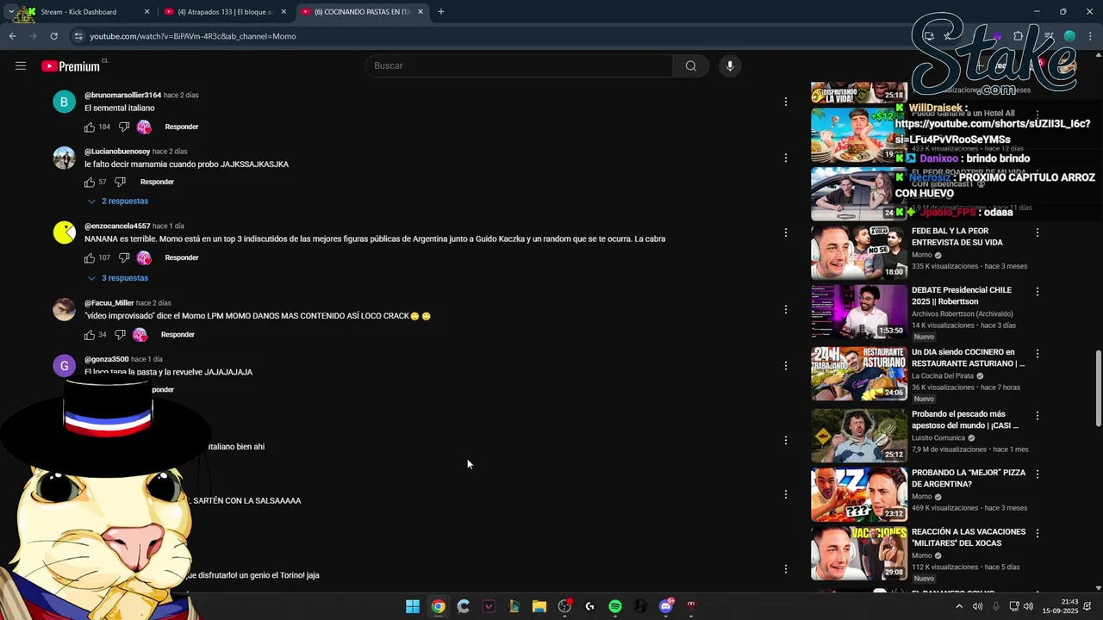Image resolution: width=1103 pixels, height=620 pixels.
Task: Click the browser address bar URL
Action: tap(193, 36)
